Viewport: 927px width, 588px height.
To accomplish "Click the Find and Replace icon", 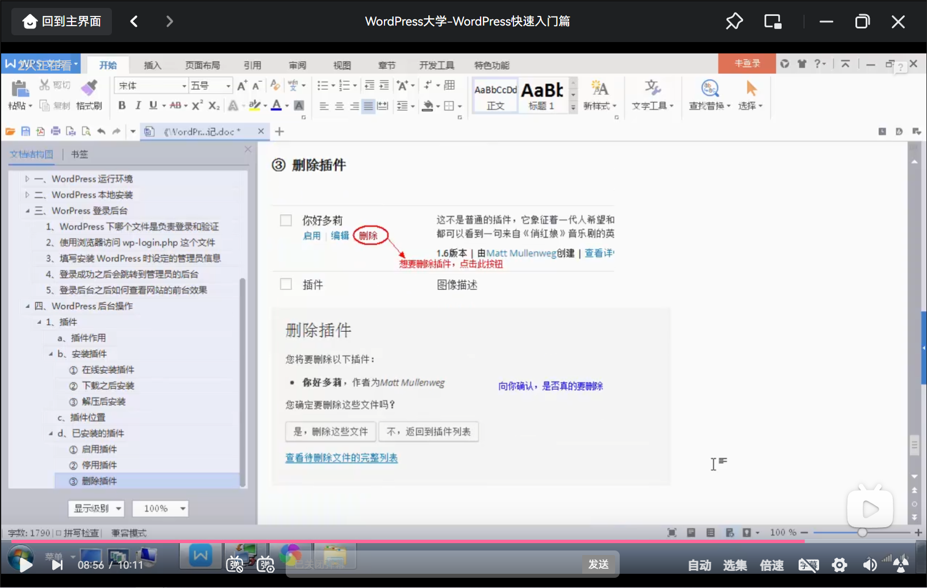I will click(710, 89).
